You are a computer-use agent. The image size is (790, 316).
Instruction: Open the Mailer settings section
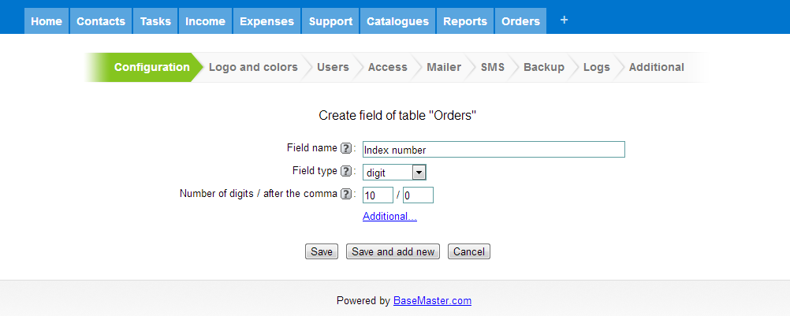444,67
